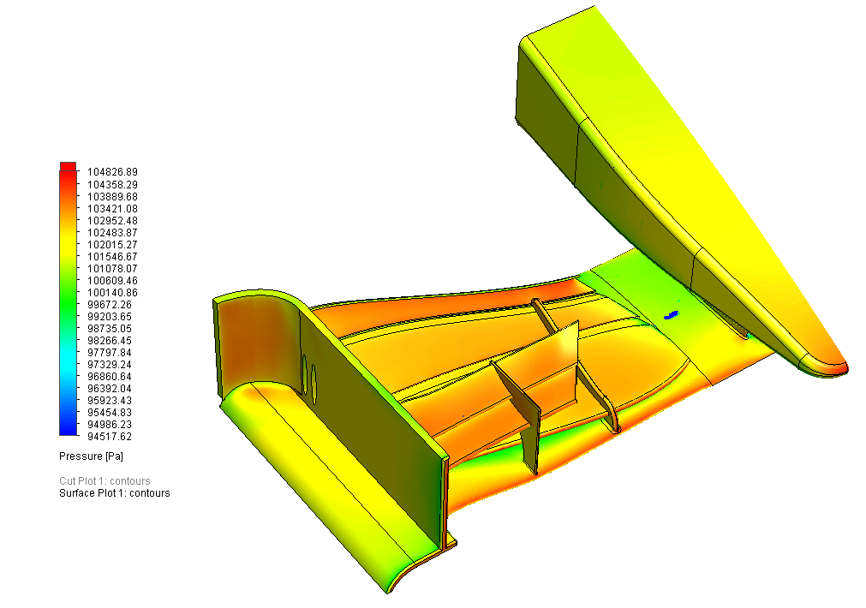Select the maximum legend value 104826.89
The image size is (866, 608).
tap(118, 172)
